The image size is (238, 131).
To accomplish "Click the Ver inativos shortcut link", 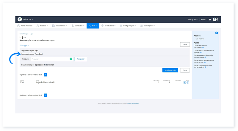I will (x=200, y=39).
